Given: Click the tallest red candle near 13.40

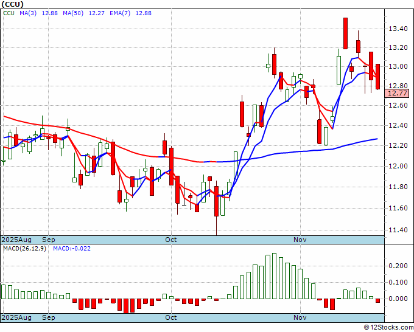Looking at the screenshot, I should (x=345, y=33).
